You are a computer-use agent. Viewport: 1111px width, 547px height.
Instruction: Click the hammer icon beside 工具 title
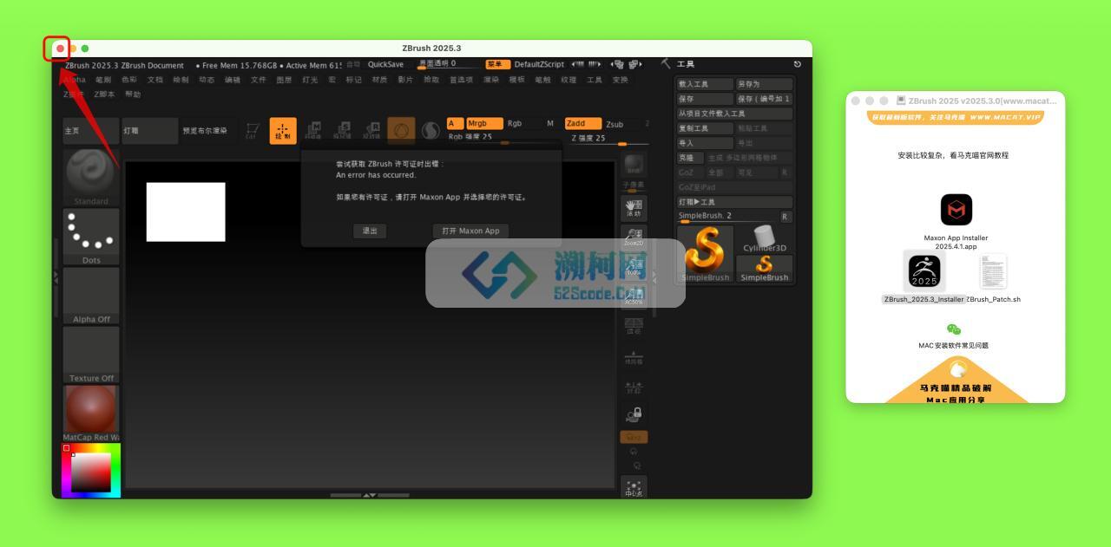point(666,63)
